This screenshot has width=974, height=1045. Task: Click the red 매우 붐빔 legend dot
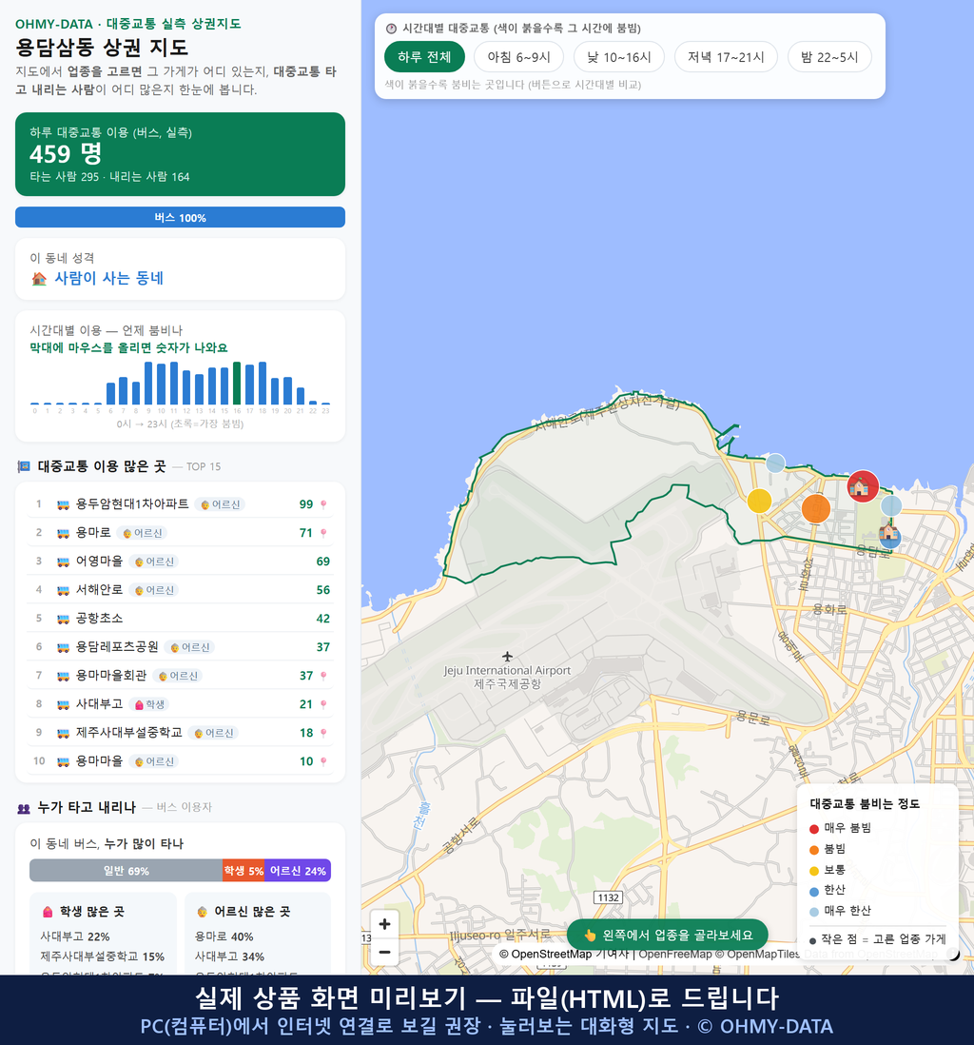[813, 829]
